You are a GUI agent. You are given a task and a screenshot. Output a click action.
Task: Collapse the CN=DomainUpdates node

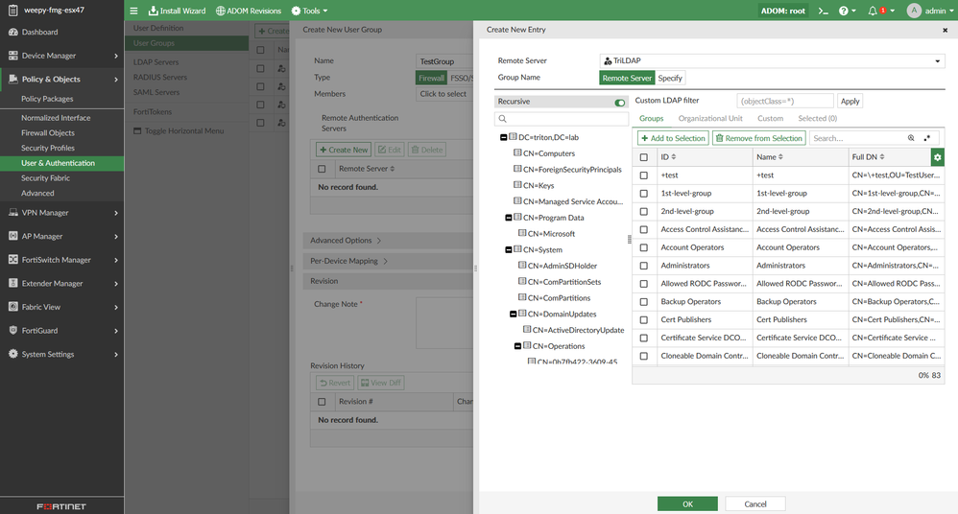coord(514,314)
